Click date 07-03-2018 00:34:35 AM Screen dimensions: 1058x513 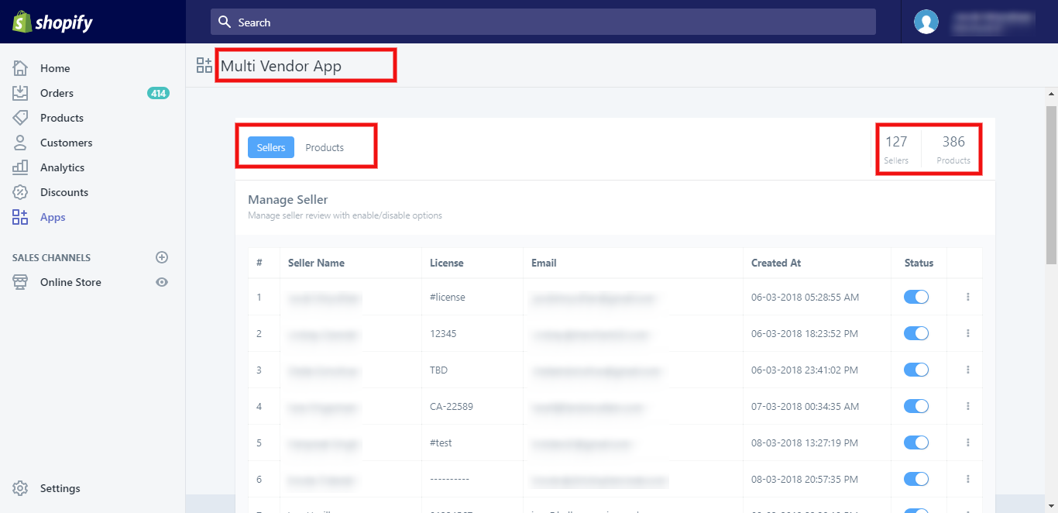coord(805,406)
